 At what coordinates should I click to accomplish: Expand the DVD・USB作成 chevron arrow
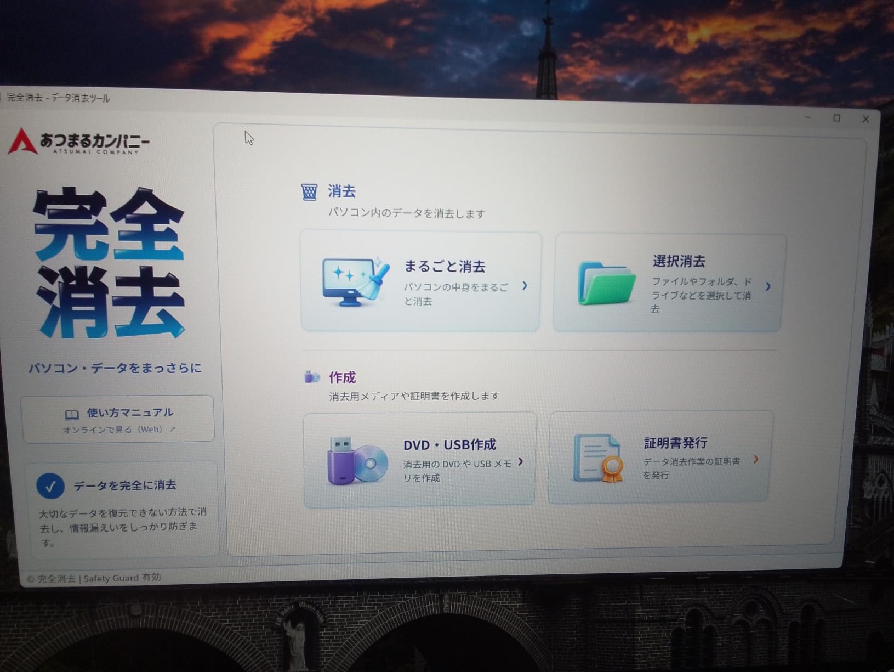[520, 462]
